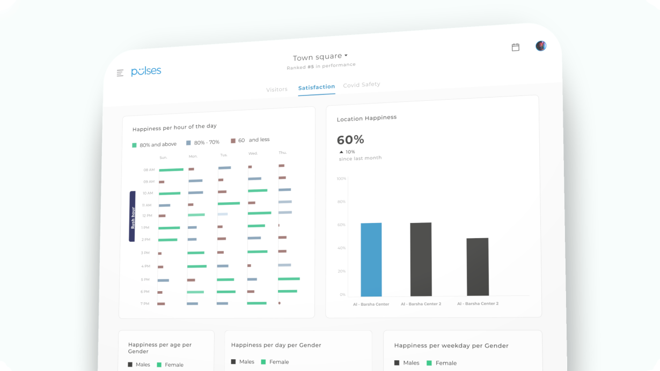This screenshot has height=371, width=660.
Task: Click Female legend in 'Happiness per weekday' card
Action: [x=442, y=363]
